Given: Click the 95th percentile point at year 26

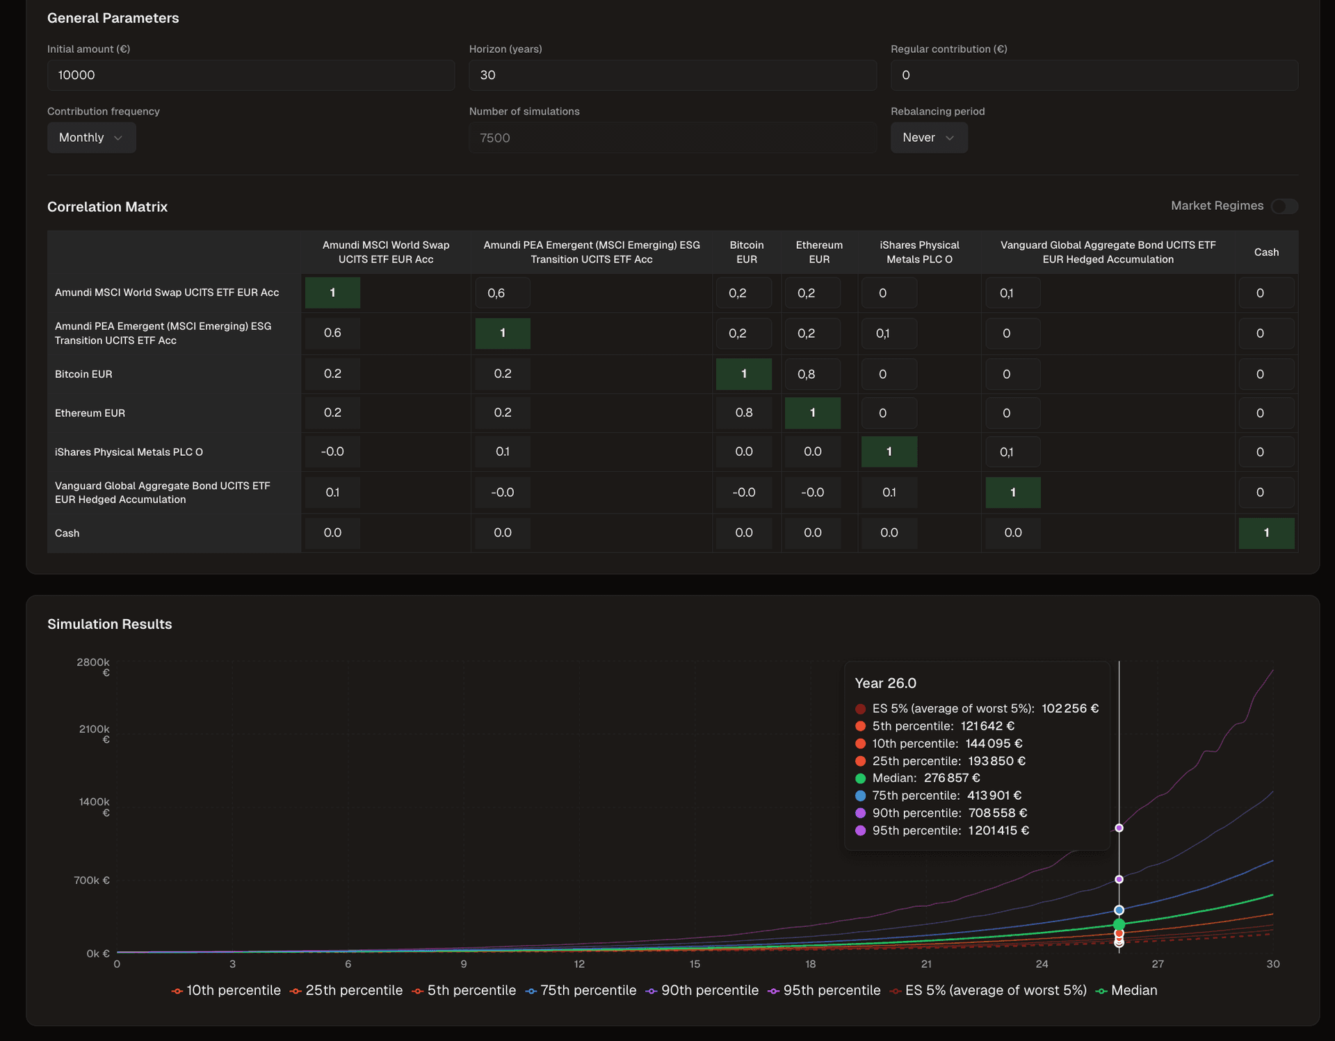Looking at the screenshot, I should 1119,828.
